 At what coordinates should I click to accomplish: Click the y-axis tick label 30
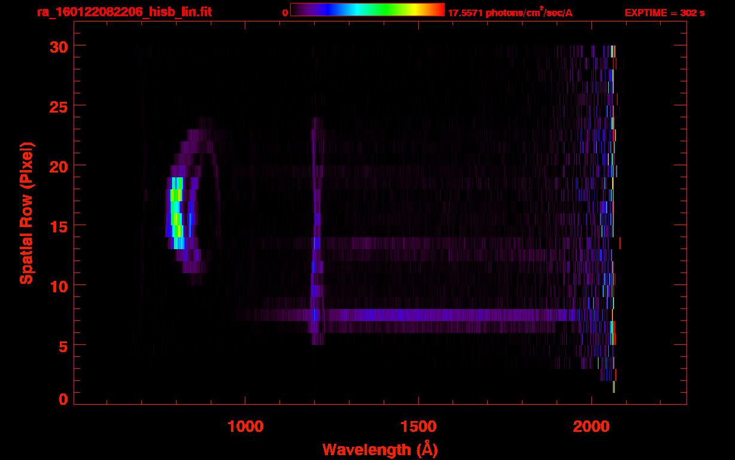tap(57, 46)
